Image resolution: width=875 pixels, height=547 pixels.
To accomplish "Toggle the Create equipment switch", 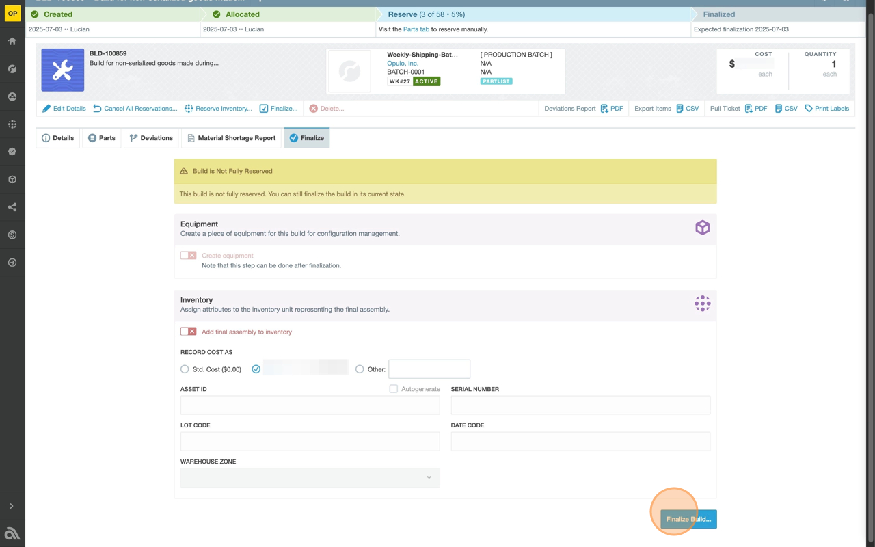I will 188,256.
